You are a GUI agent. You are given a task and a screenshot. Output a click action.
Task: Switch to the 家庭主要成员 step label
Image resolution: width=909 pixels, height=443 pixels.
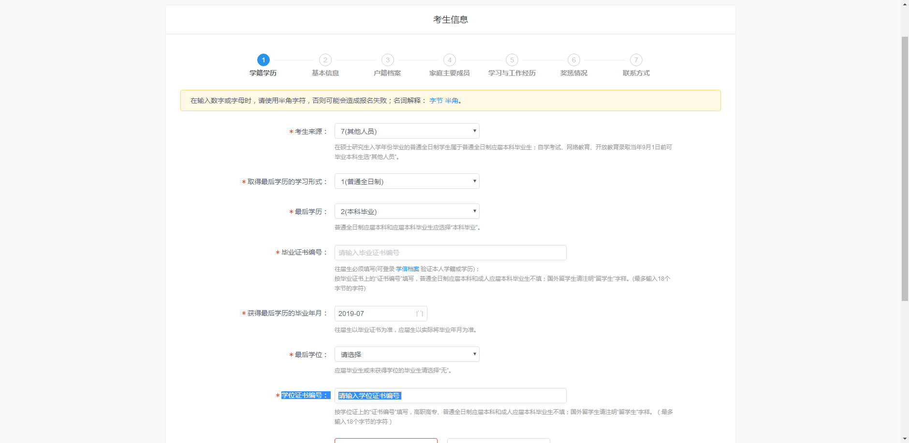(449, 73)
